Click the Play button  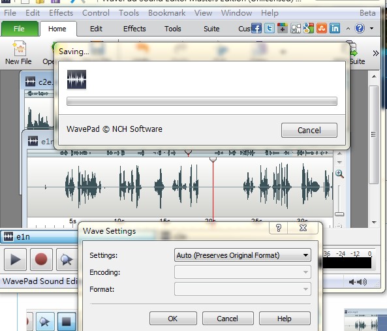15,259
